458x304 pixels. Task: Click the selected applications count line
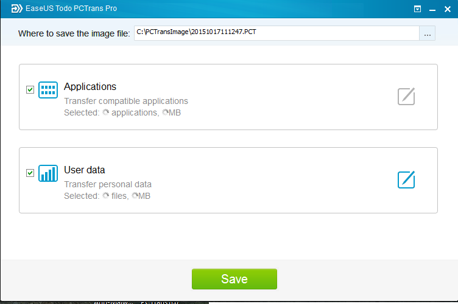pyautogui.click(x=122, y=112)
